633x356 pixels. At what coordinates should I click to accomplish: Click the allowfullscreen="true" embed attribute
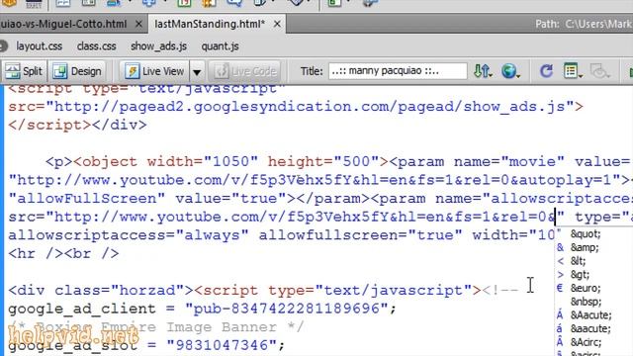tap(360, 235)
